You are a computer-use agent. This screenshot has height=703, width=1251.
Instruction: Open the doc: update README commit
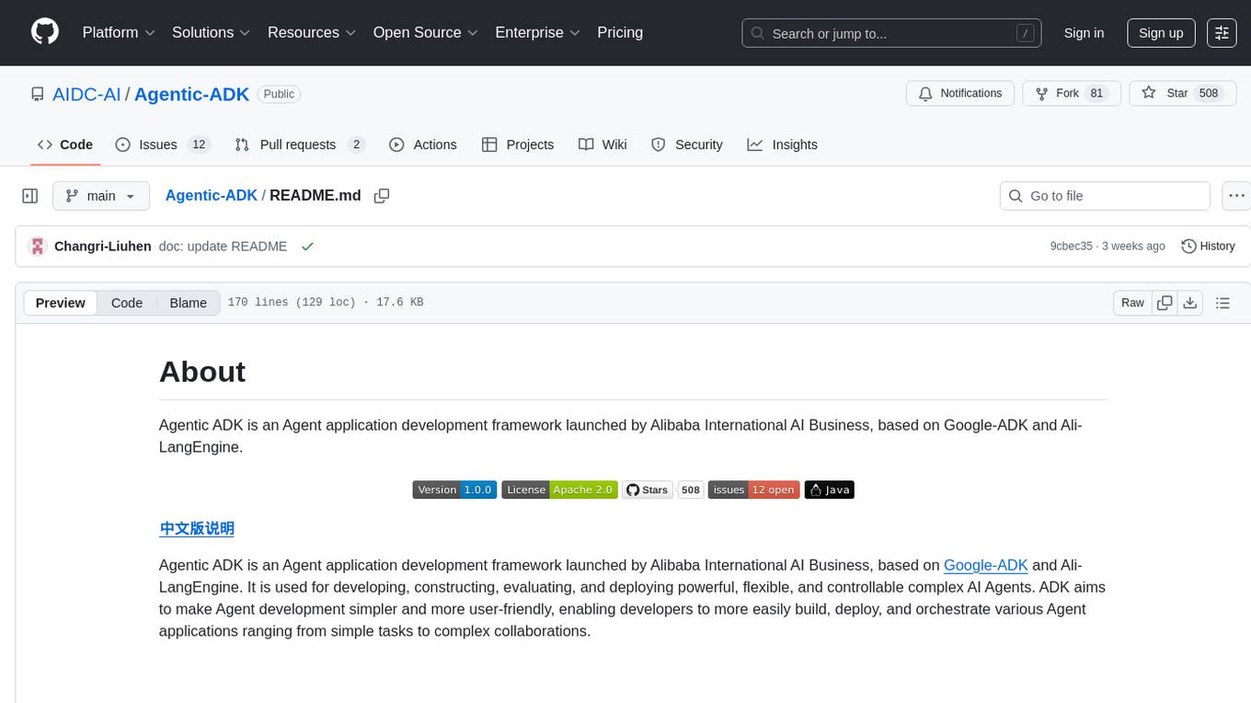tap(223, 247)
